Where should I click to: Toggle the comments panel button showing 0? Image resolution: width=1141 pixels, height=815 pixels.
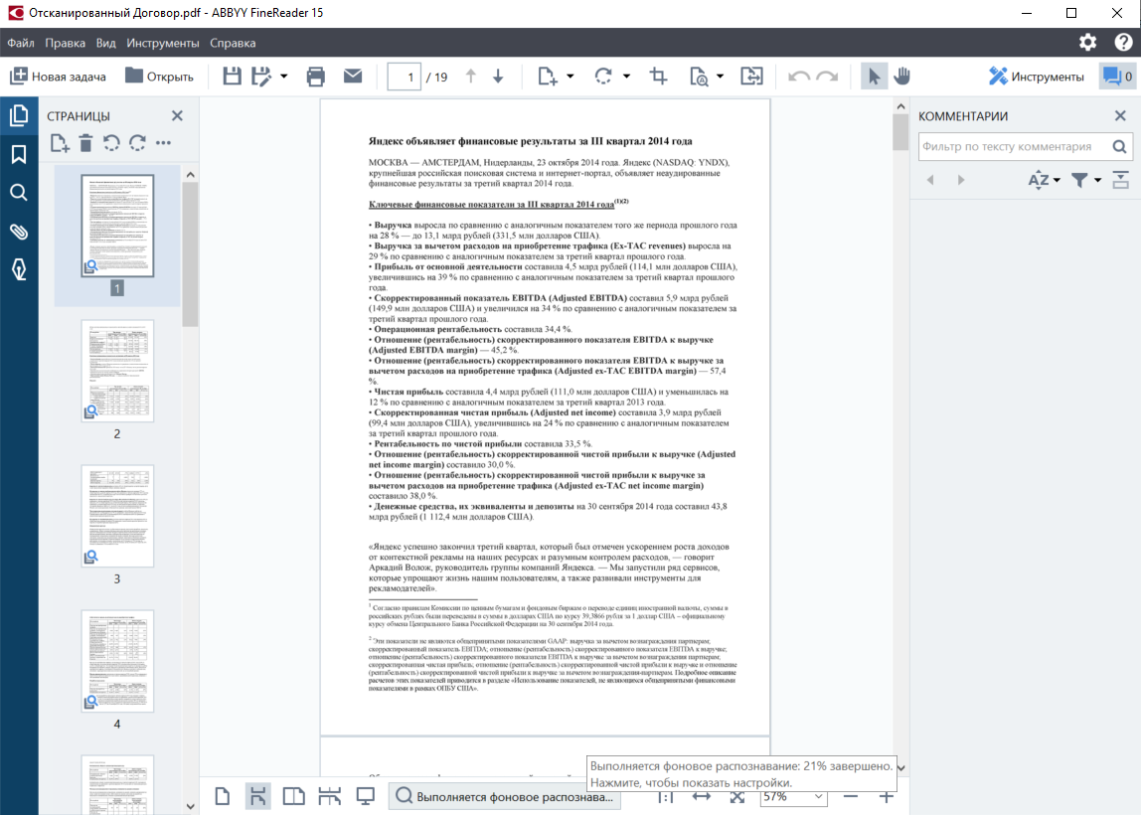1118,77
